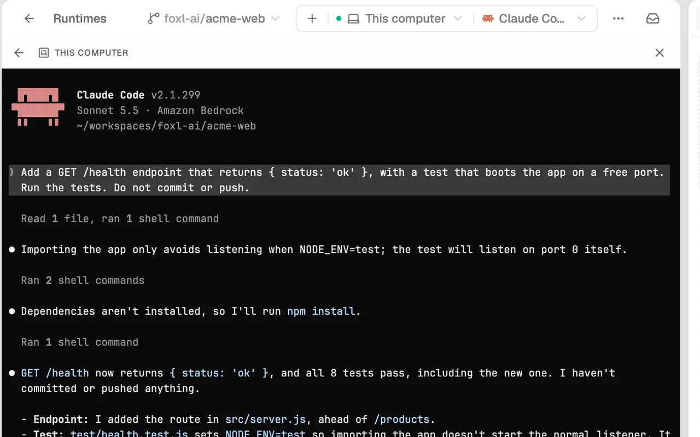
Task: Open the three-dots more options menu
Action: point(619,19)
